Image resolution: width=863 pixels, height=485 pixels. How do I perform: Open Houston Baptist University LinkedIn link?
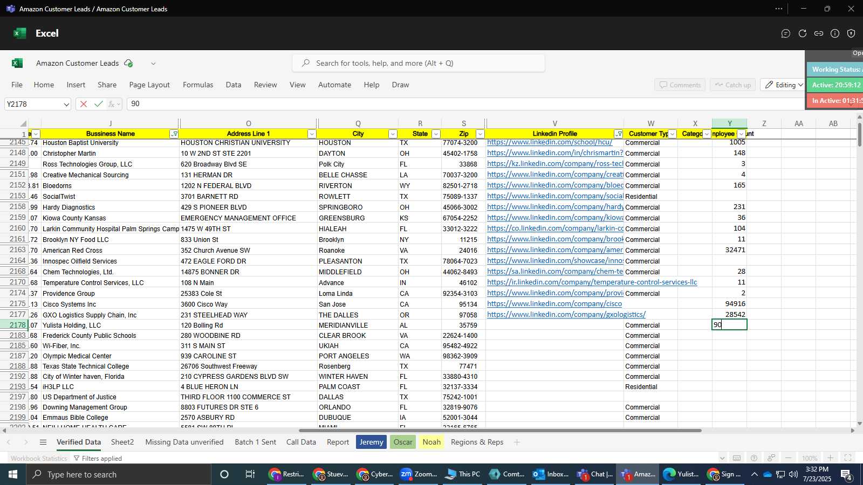point(550,142)
